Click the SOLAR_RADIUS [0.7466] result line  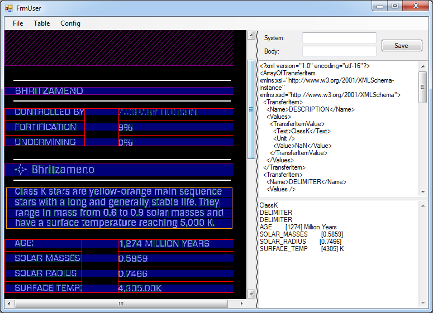point(301,242)
